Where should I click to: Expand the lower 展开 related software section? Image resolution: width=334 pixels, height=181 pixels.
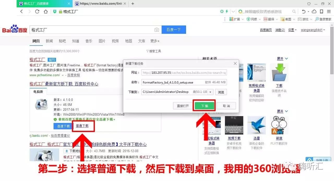tap(283, 111)
